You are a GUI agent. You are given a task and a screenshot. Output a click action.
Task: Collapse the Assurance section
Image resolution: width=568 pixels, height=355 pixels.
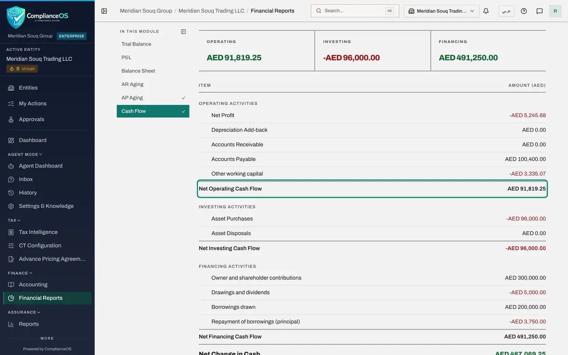pos(24,312)
